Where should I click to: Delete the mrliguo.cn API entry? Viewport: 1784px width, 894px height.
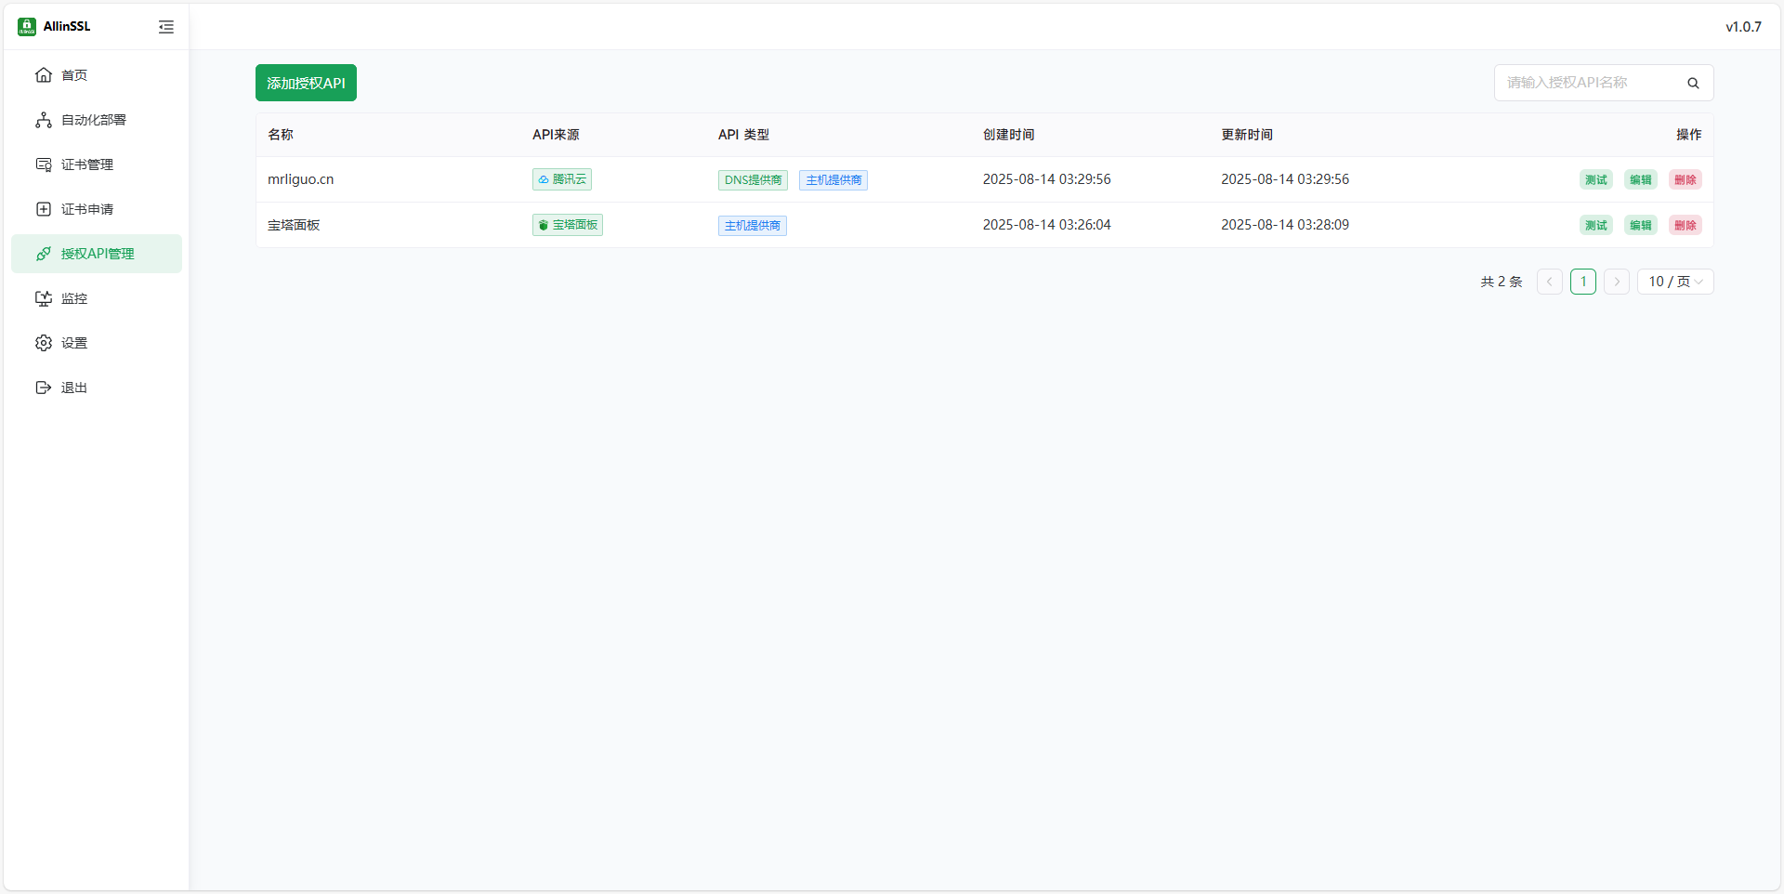click(x=1685, y=180)
